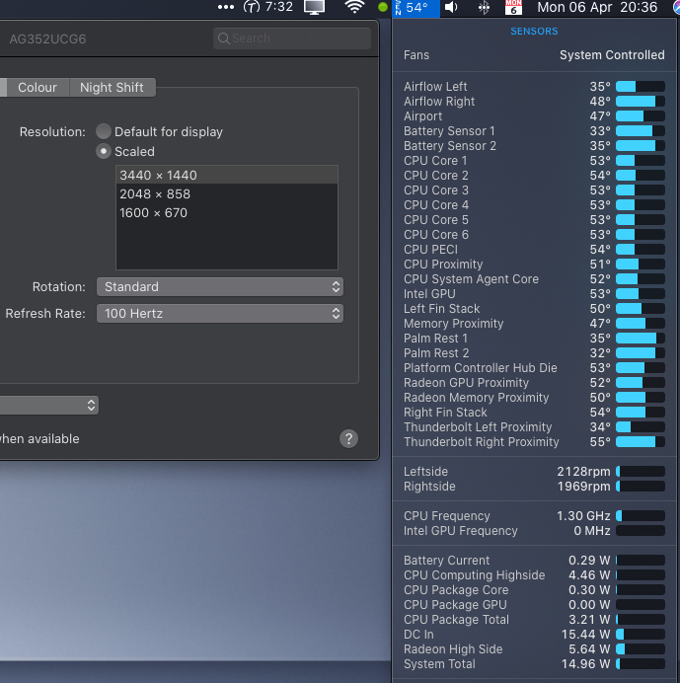Select the Intel GPU temperature row
The height and width of the screenshot is (683, 680).
[x=534, y=294]
